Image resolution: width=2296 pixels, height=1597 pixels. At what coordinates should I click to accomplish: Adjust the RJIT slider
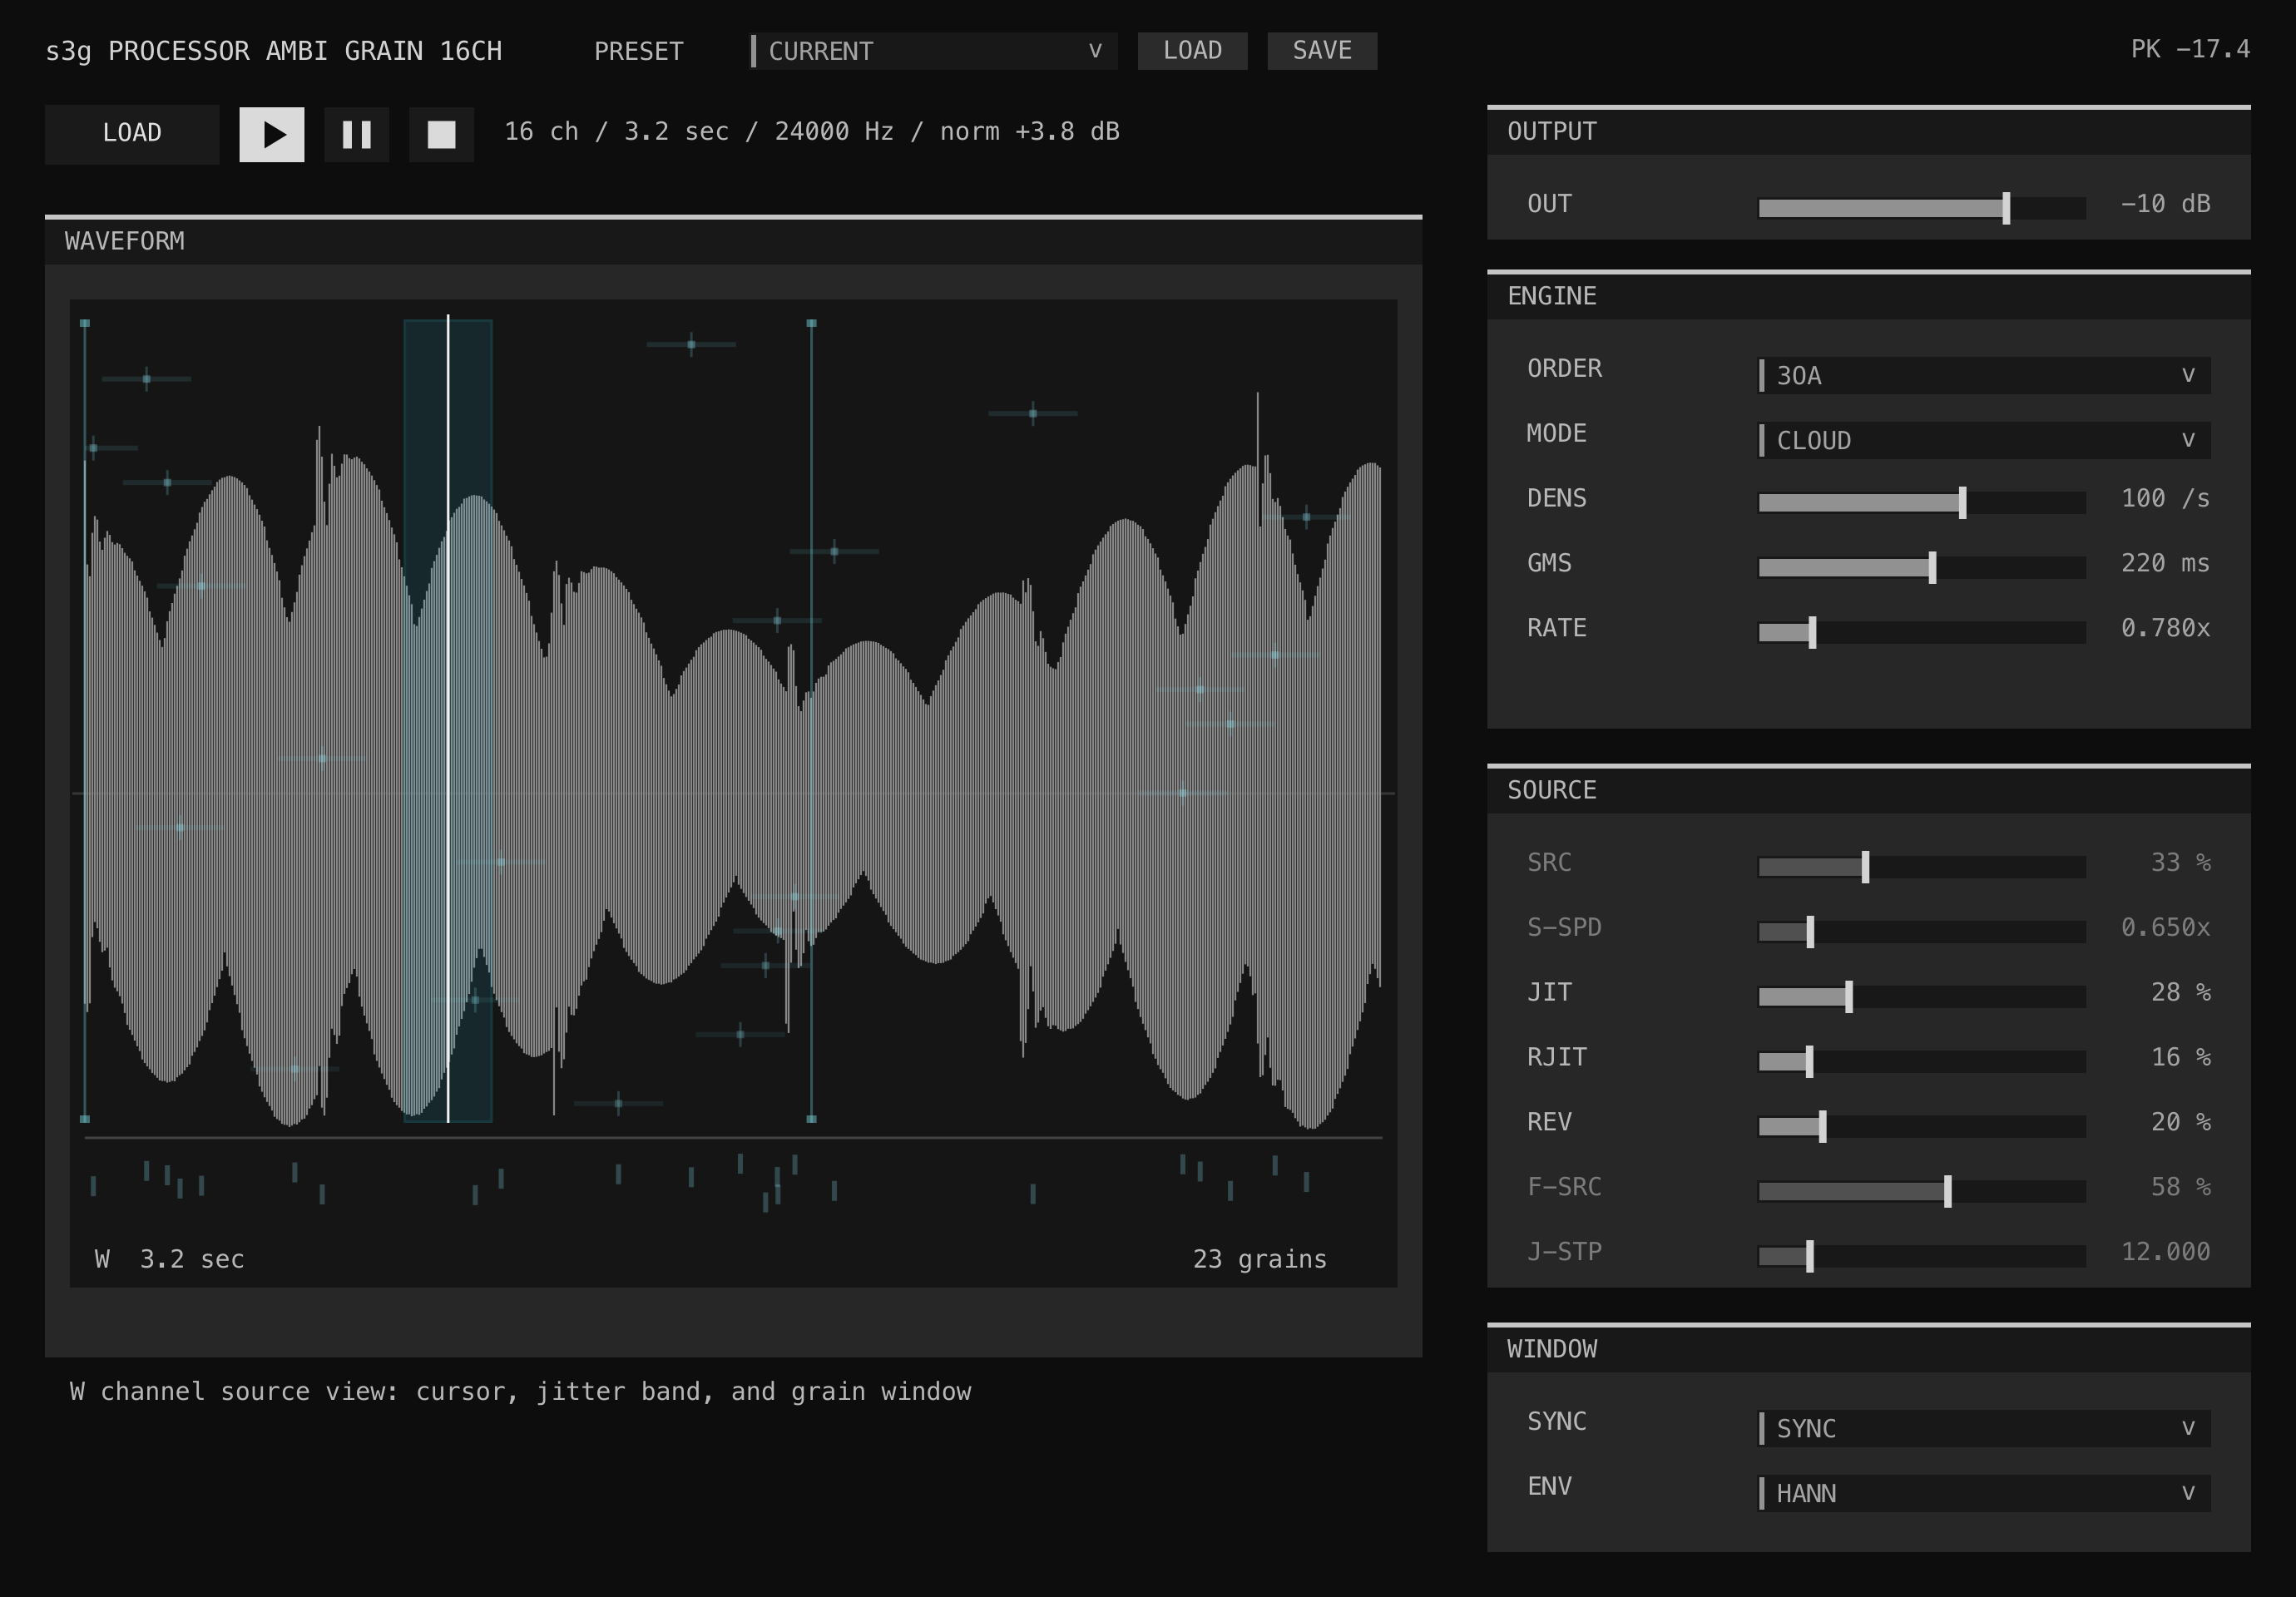(x=1922, y=1061)
